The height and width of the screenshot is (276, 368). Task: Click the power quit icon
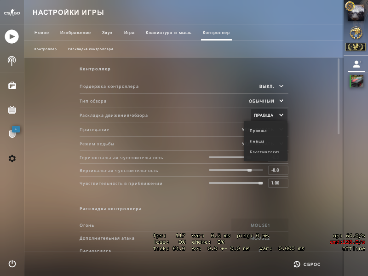tap(12, 264)
